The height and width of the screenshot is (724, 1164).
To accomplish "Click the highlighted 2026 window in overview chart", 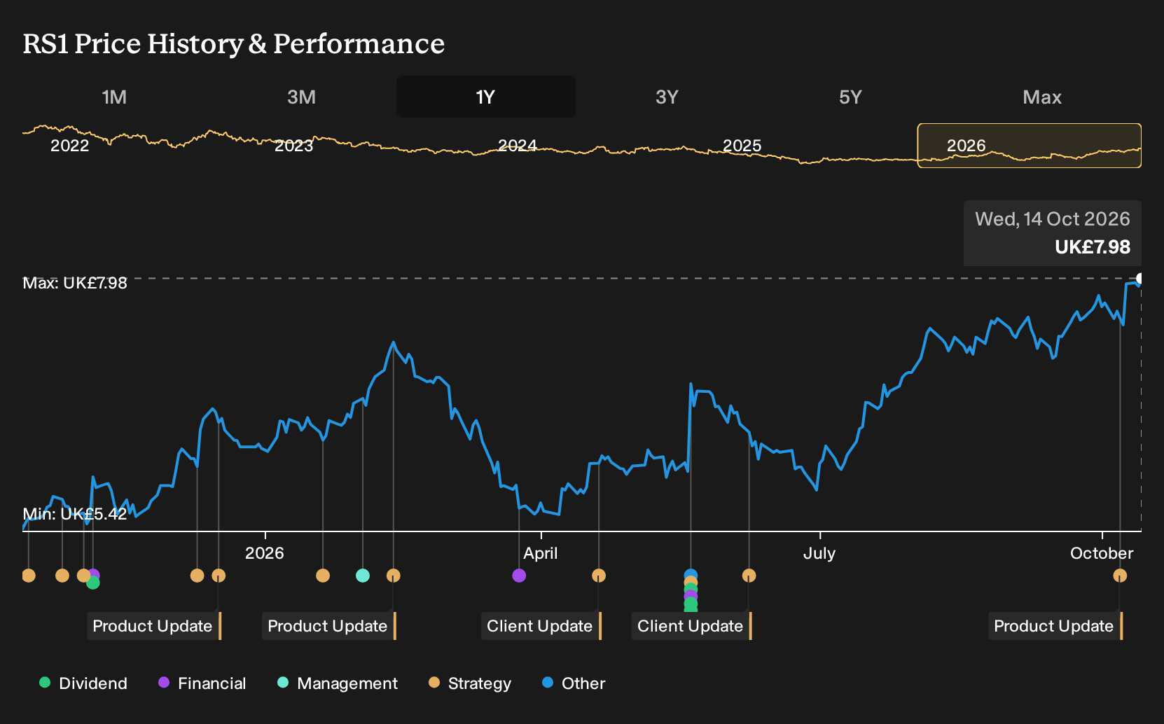I will (1030, 146).
